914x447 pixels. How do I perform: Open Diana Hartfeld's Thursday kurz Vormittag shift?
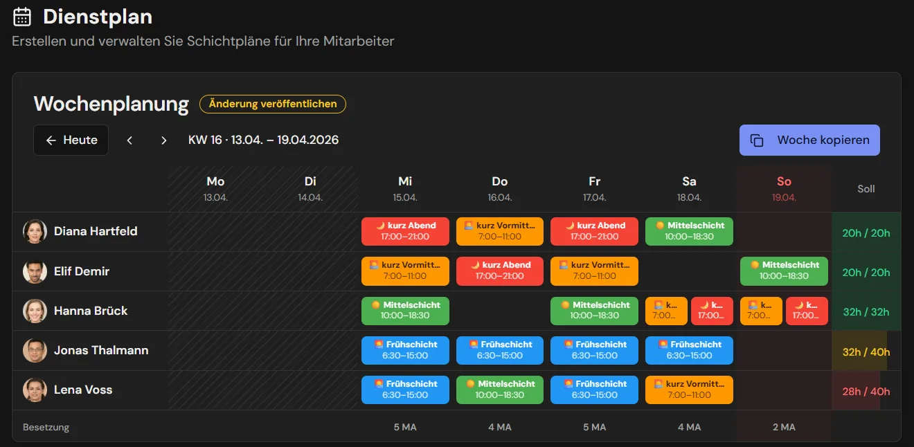[x=500, y=231]
